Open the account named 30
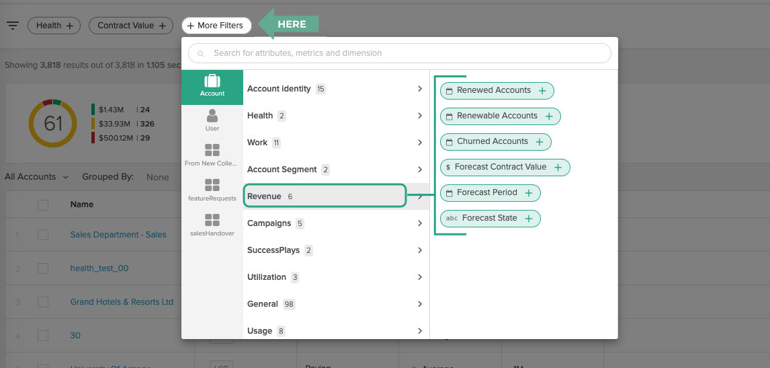The image size is (770, 368). 75,336
